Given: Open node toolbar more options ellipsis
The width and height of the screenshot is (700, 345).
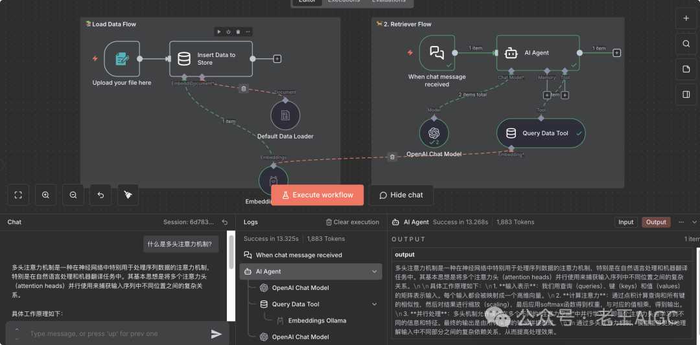Looking at the screenshot, I should (248, 32).
